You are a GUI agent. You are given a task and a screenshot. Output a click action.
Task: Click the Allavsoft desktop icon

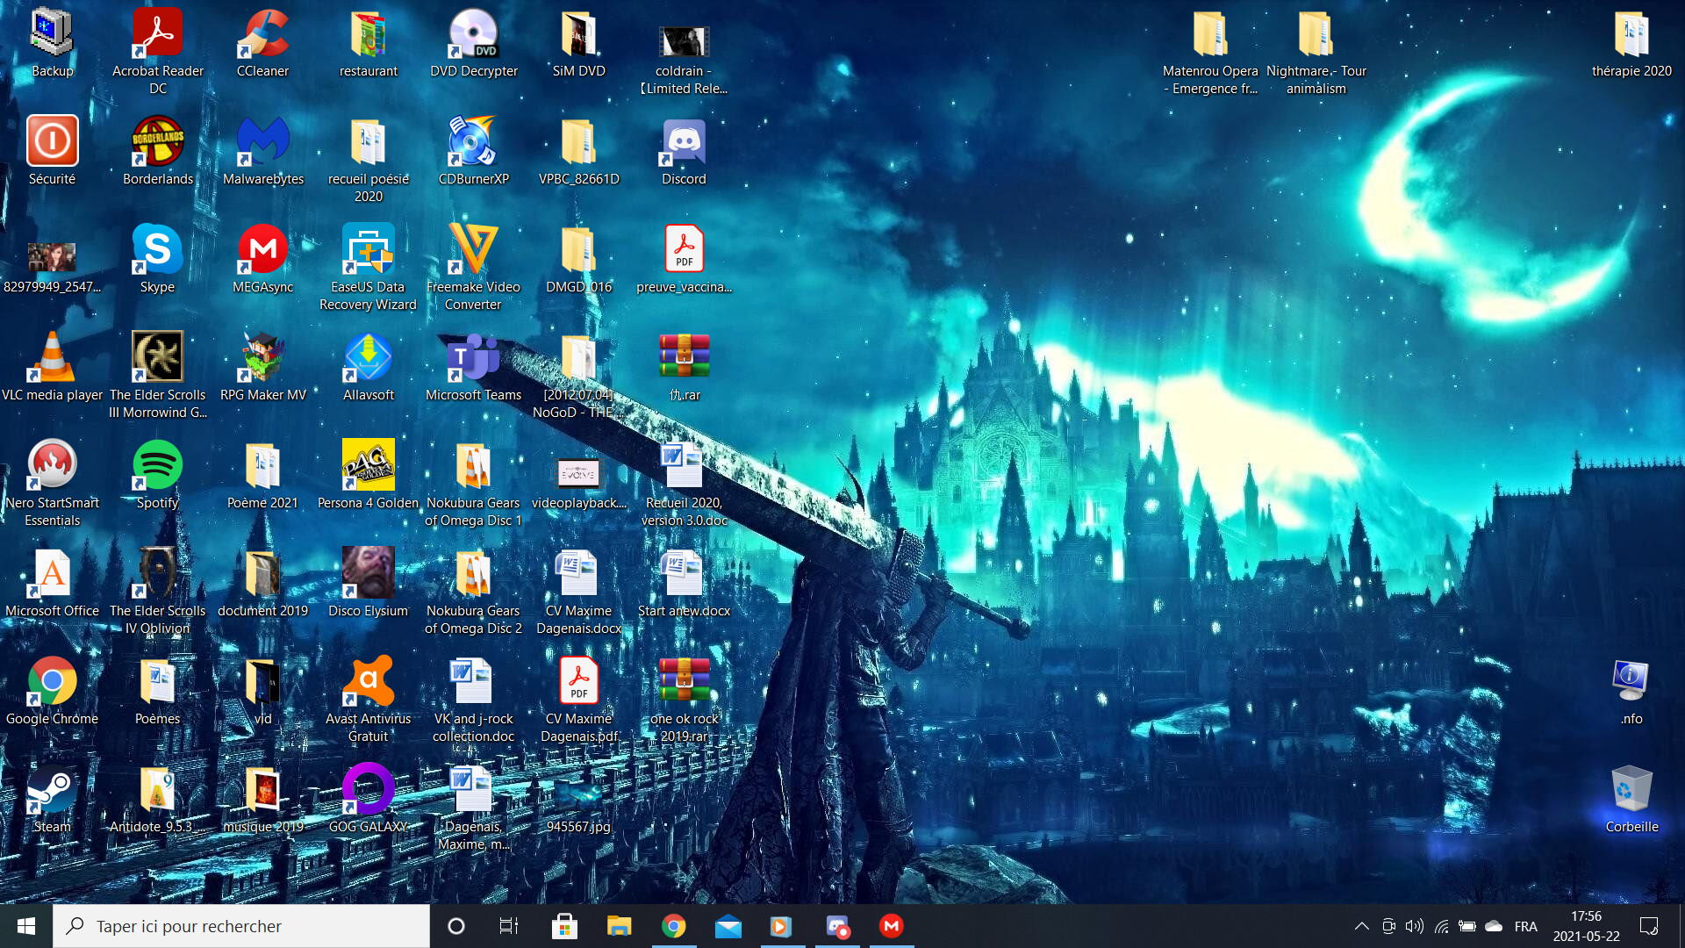pos(369,366)
